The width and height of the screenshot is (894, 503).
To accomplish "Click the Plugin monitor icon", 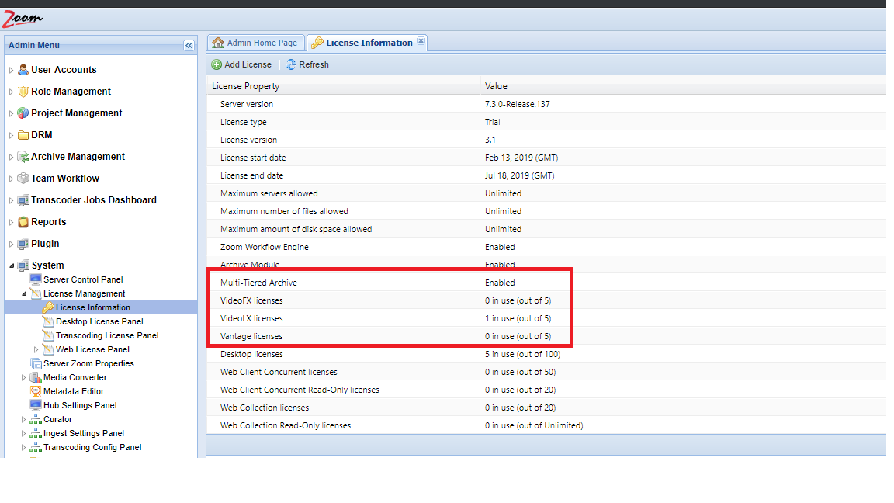I will [x=23, y=244].
